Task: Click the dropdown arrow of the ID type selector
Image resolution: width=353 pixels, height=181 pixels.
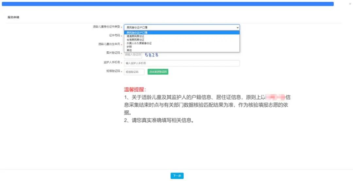Action: coord(237,27)
